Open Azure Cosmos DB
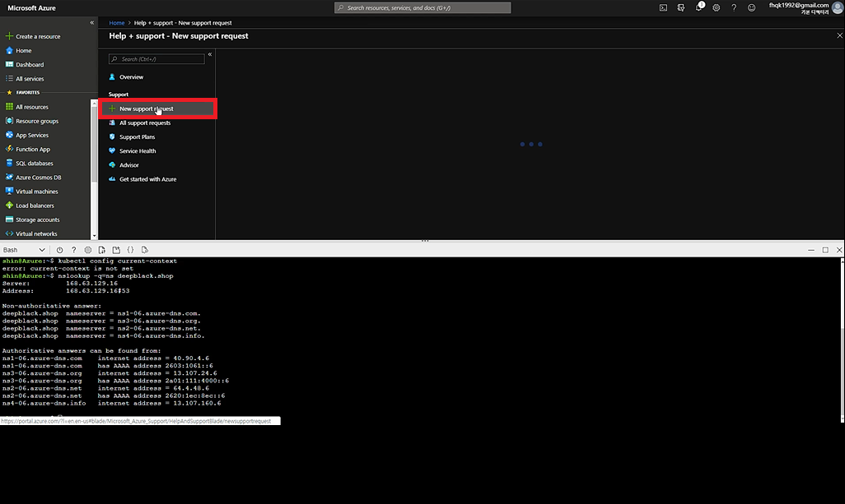Image resolution: width=845 pixels, height=504 pixels. pyautogui.click(x=34, y=177)
